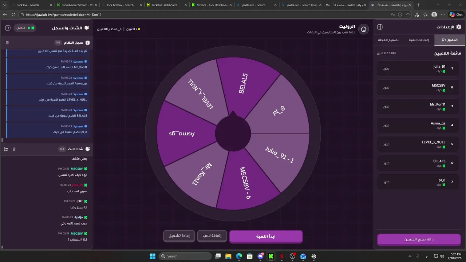The height and width of the screenshot is (262, 466).
Task: Click the إضافة لاعب button
Action: [x=212, y=236]
